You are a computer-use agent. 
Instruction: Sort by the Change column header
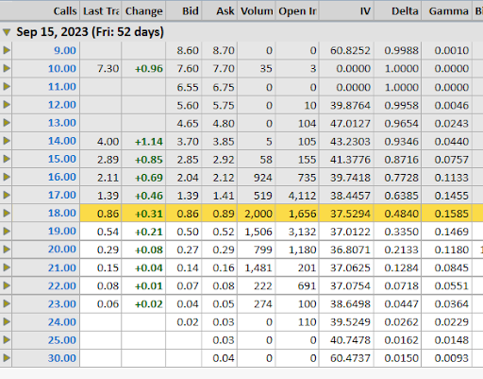pos(143,11)
